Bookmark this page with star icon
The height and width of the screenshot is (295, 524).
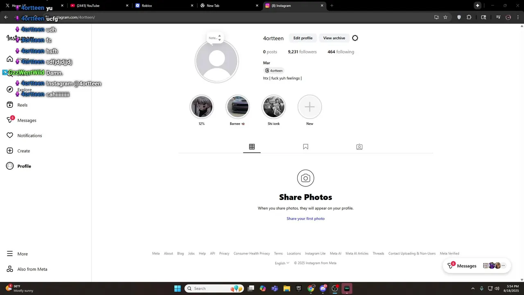tap(445, 17)
